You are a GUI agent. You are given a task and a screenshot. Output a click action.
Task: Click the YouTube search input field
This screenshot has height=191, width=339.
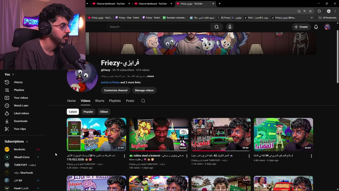point(158,27)
